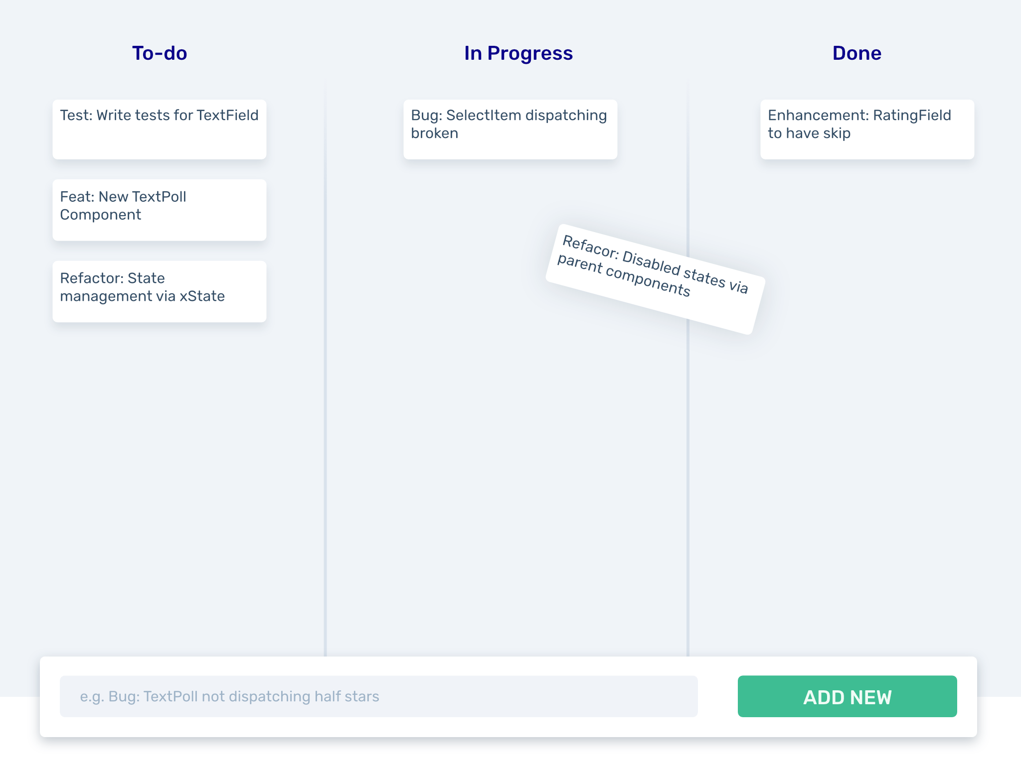
Task: Click the 'Test: Write tests for TextField' card
Action: pos(159,128)
